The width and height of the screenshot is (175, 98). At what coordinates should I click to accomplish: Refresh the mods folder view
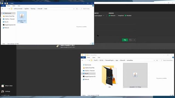[x=77, y=9]
